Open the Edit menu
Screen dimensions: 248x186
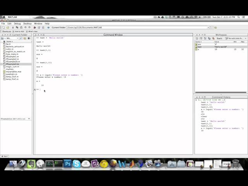[x=9, y=24]
